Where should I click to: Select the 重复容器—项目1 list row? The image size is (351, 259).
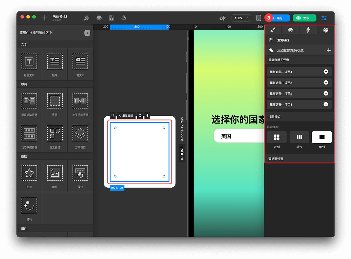299,104
